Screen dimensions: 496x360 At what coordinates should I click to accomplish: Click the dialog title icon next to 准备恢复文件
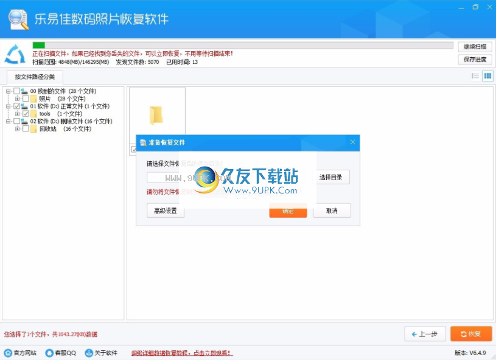tap(143, 143)
